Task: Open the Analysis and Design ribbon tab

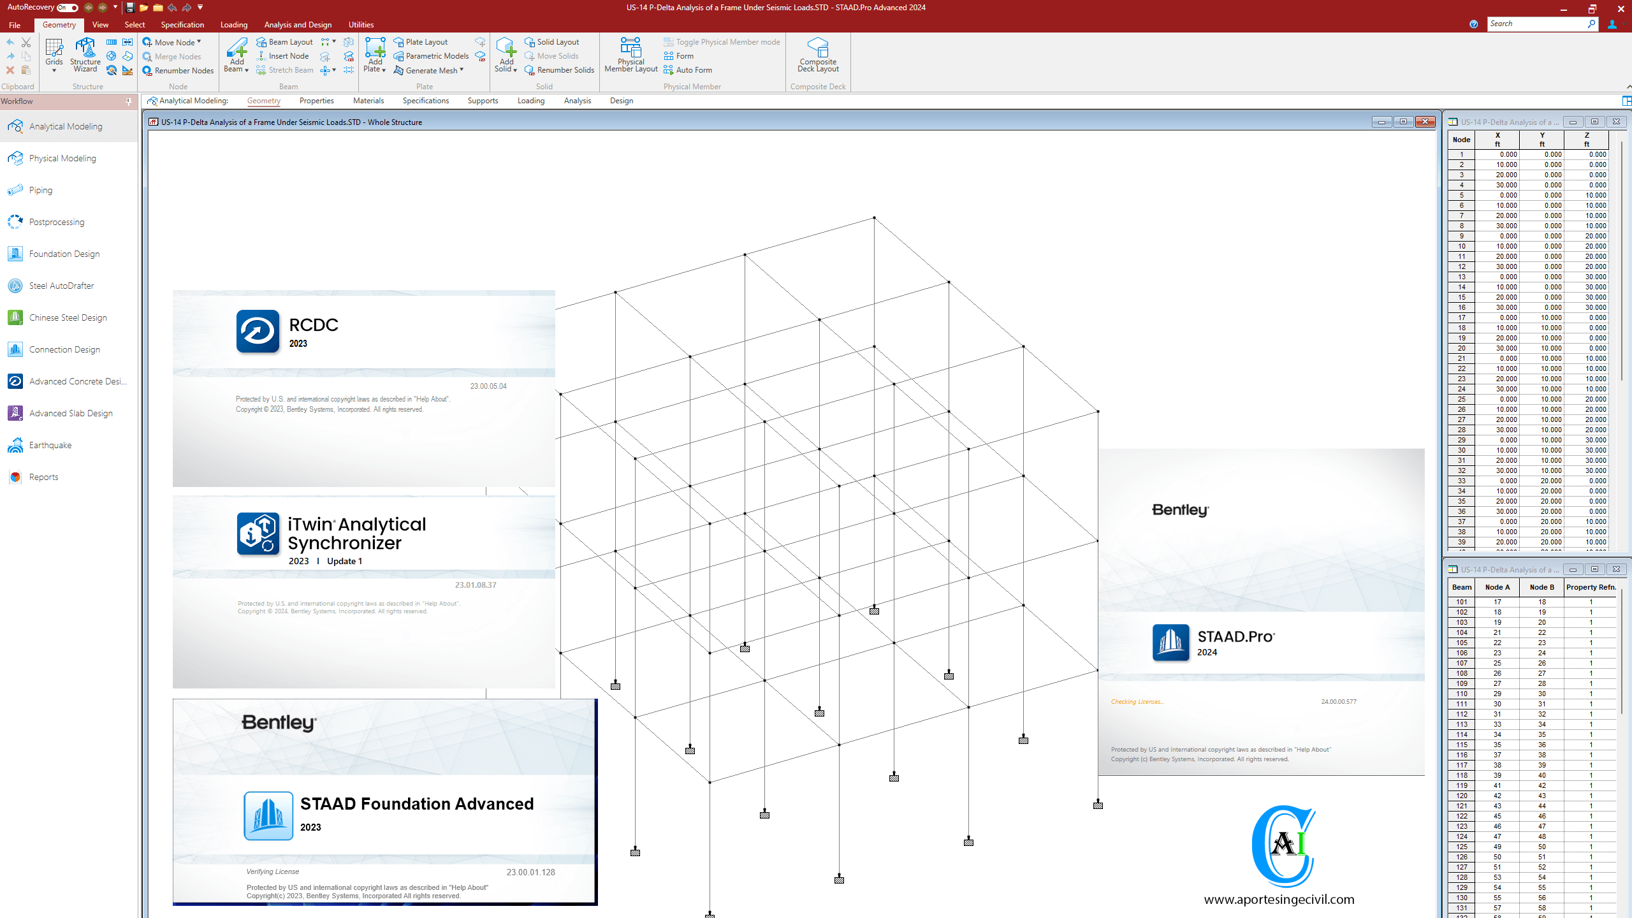Action: pyautogui.click(x=298, y=25)
